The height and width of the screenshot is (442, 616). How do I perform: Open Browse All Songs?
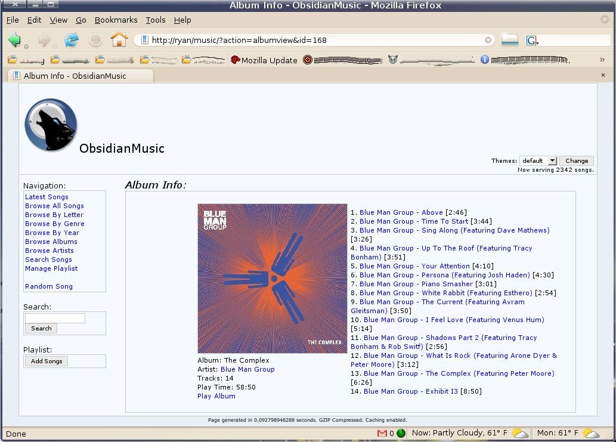coord(54,206)
